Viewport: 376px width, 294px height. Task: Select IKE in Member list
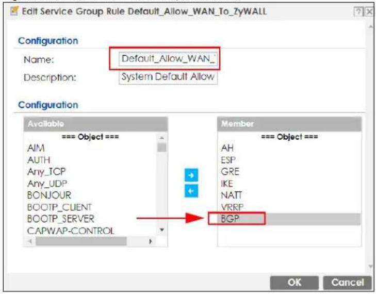pos(227,184)
